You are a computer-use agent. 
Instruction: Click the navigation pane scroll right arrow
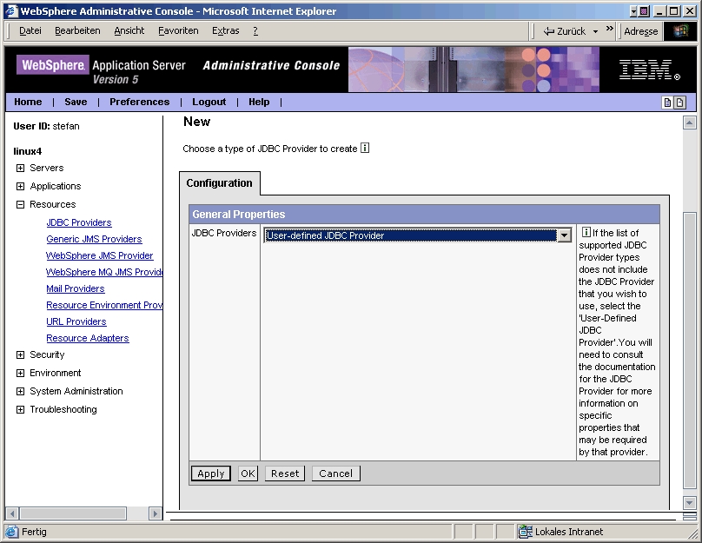click(x=155, y=513)
